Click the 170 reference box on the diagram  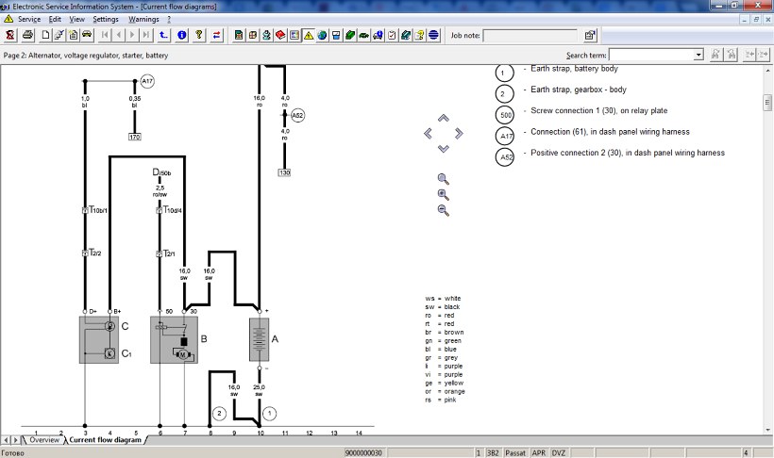135,137
